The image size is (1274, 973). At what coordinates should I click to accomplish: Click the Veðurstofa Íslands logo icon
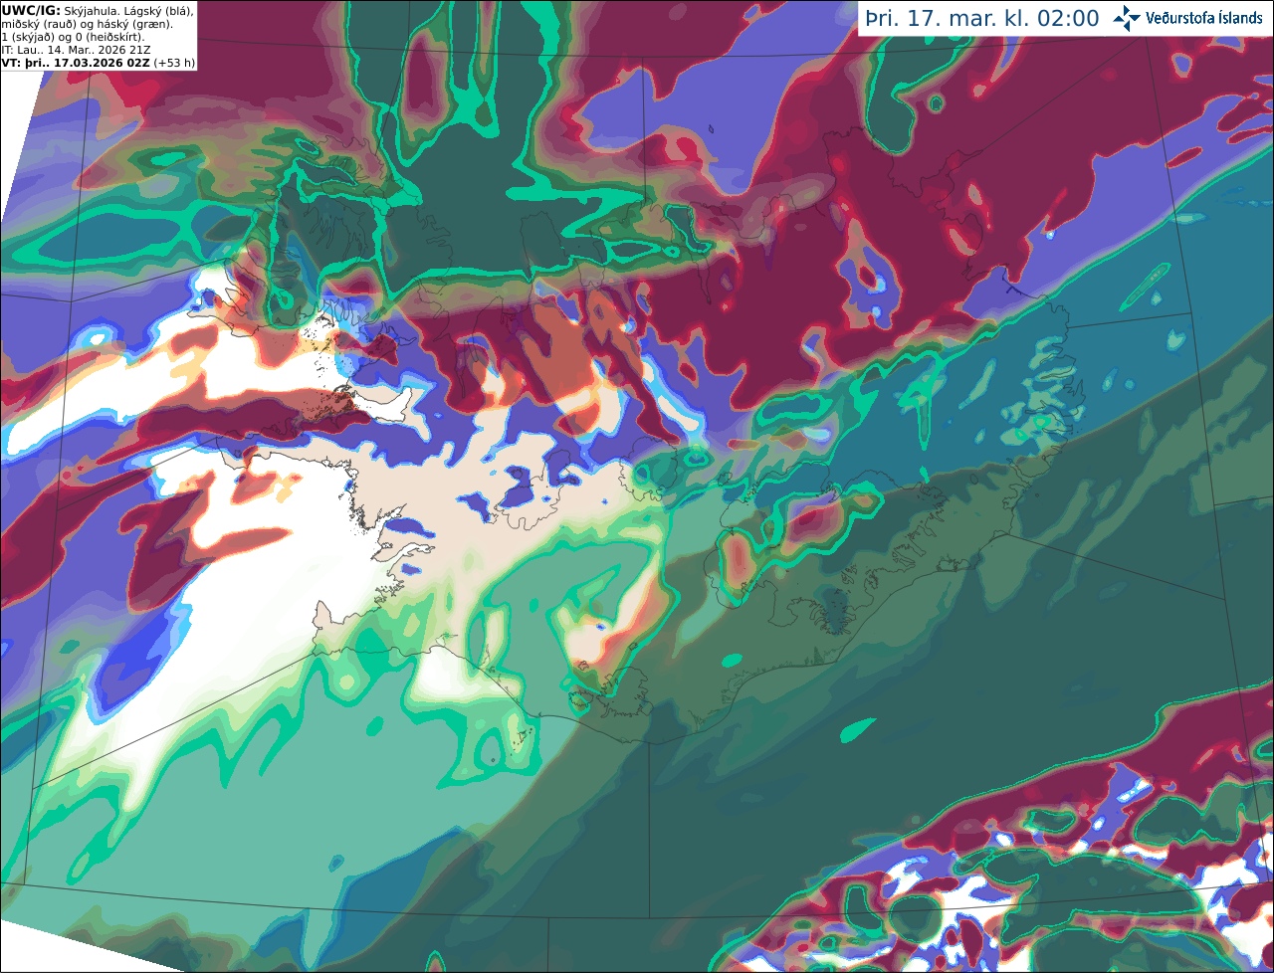pyautogui.click(x=1127, y=18)
